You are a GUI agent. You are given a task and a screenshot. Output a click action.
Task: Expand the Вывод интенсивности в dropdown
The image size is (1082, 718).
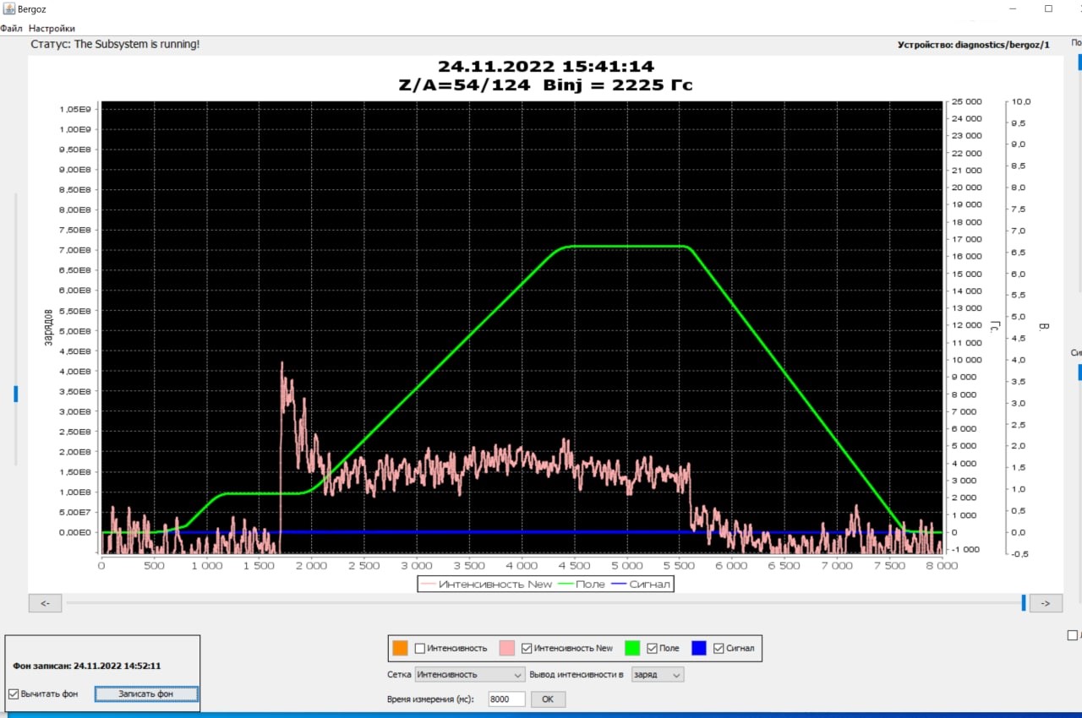[657, 674]
